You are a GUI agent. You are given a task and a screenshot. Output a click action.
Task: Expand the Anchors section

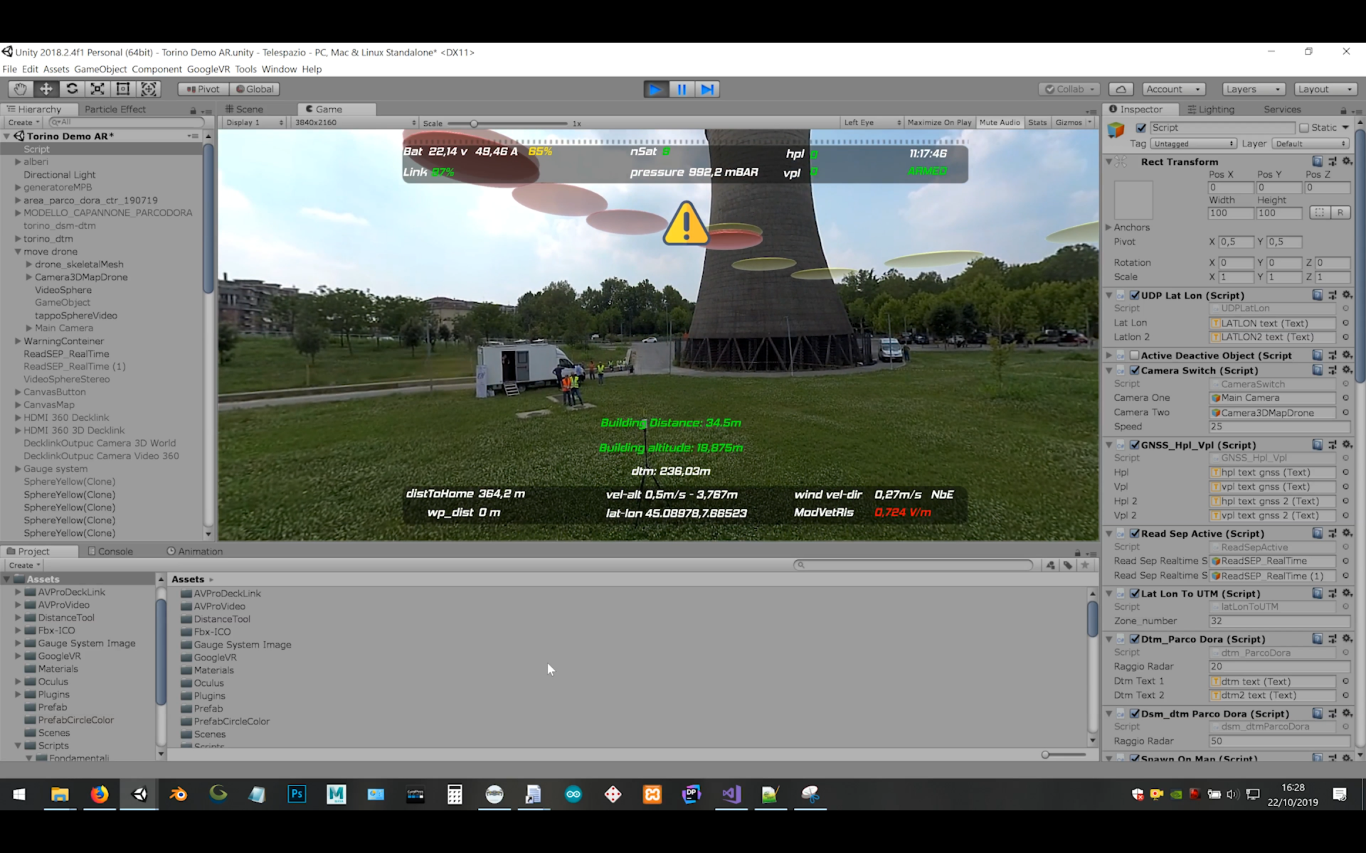click(x=1108, y=227)
